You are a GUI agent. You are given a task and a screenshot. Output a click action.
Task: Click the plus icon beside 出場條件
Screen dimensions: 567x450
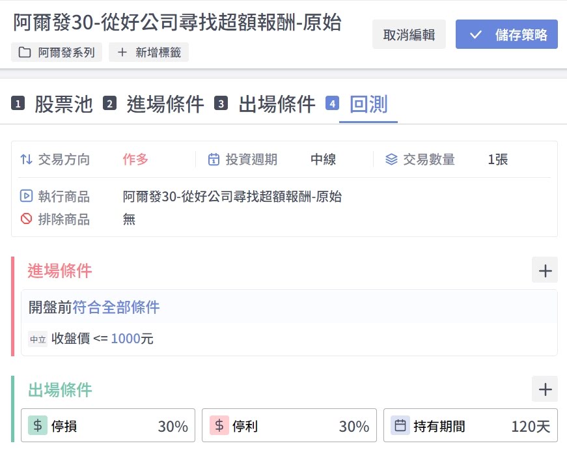coord(545,389)
